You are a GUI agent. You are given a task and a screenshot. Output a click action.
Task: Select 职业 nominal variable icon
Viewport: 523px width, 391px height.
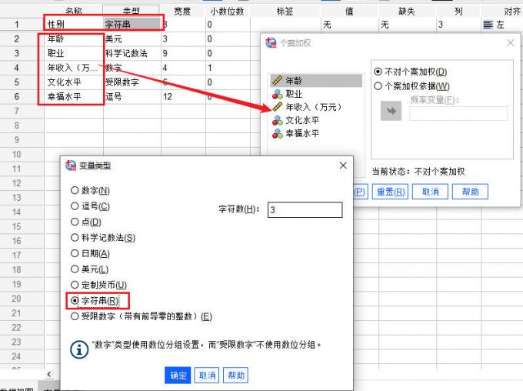point(278,94)
